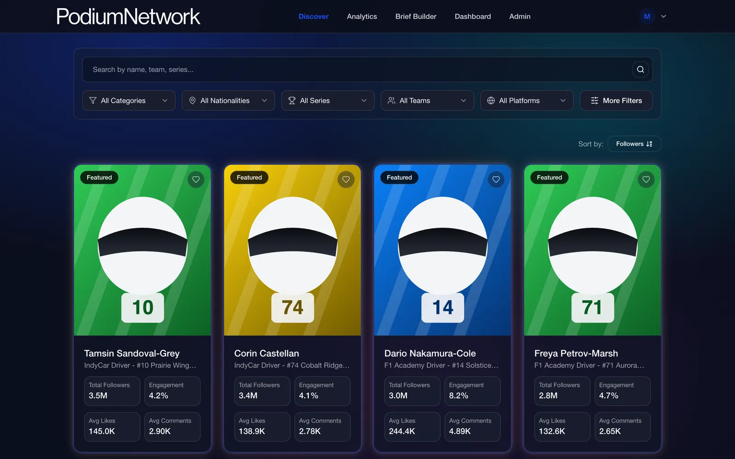Viewport: 735px width, 459px height.
Task: Open the All Categories dropdown
Action: pyautogui.click(x=129, y=101)
